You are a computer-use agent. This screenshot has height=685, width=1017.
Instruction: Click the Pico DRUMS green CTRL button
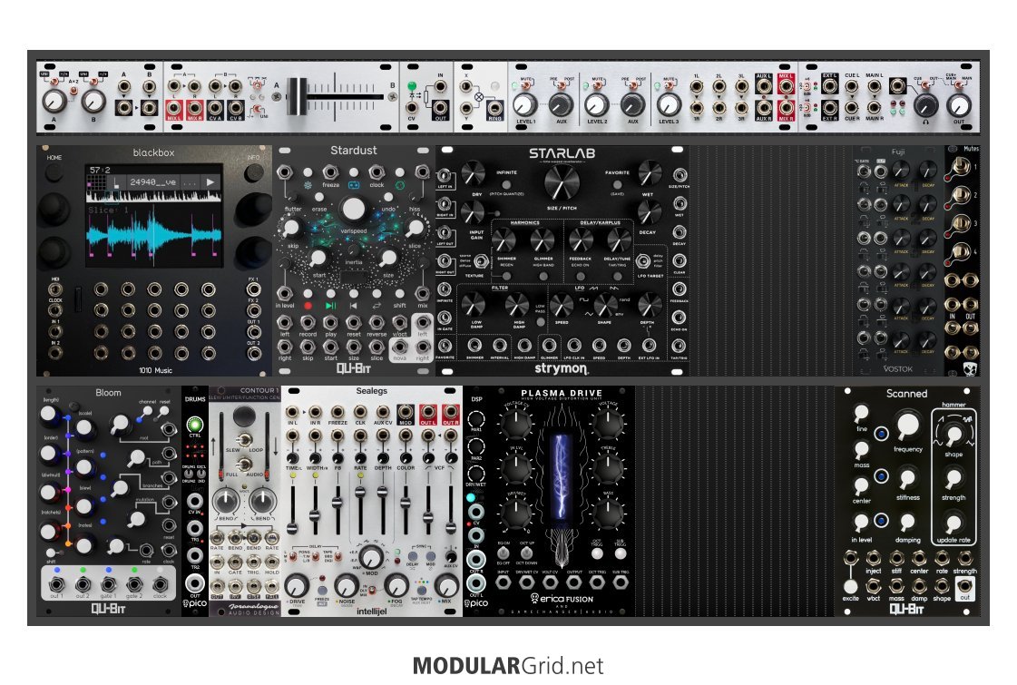coord(194,425)
